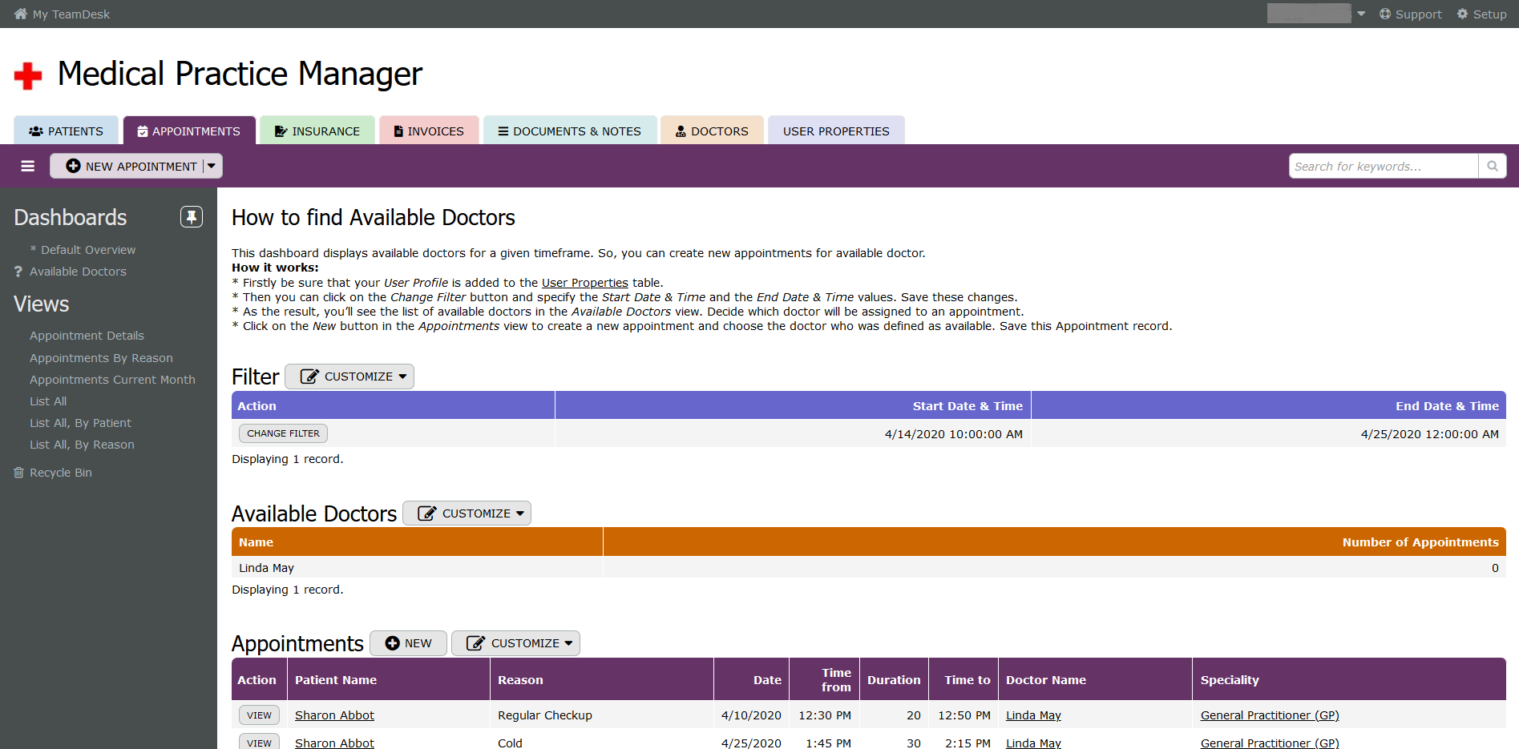Click in the keyword search field
This screenshot has height=749, width=1519.
[1383, 166]
